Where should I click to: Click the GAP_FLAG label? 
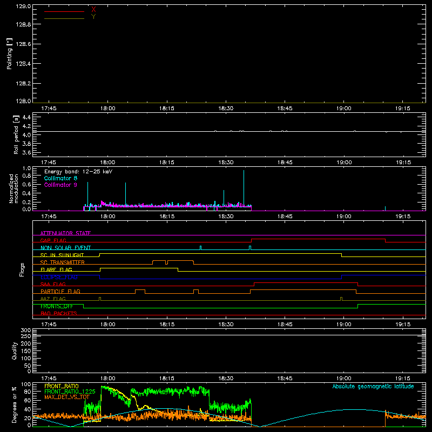[x=53, y=240]
